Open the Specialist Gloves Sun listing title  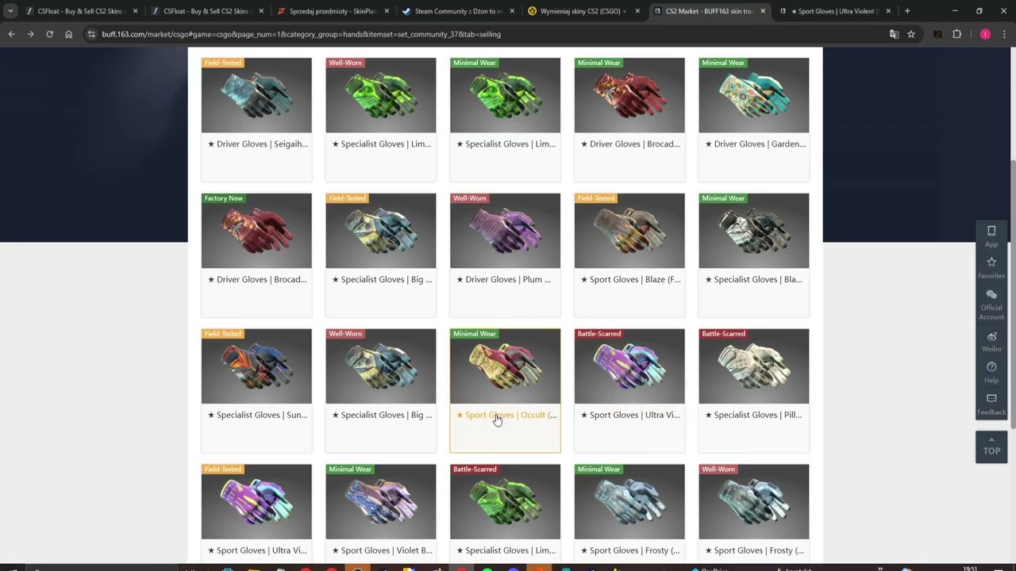pyautogui.click(x=257, y=416)
